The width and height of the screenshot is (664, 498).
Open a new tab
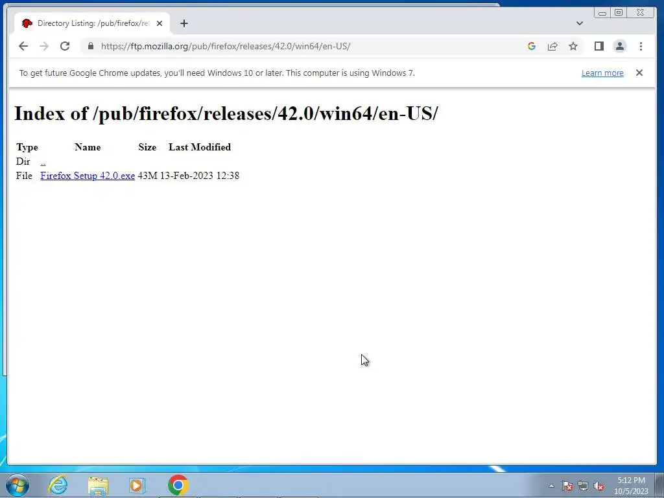click(x=184, y=23)
